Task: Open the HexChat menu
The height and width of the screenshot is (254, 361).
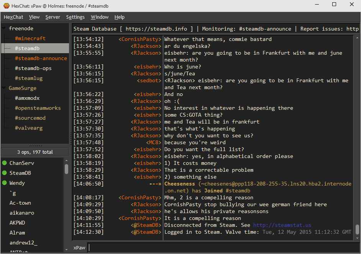Action: [13, 17]
